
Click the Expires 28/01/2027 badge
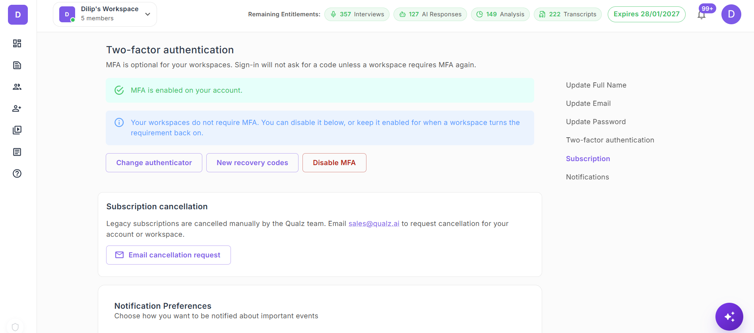[647, 14]
